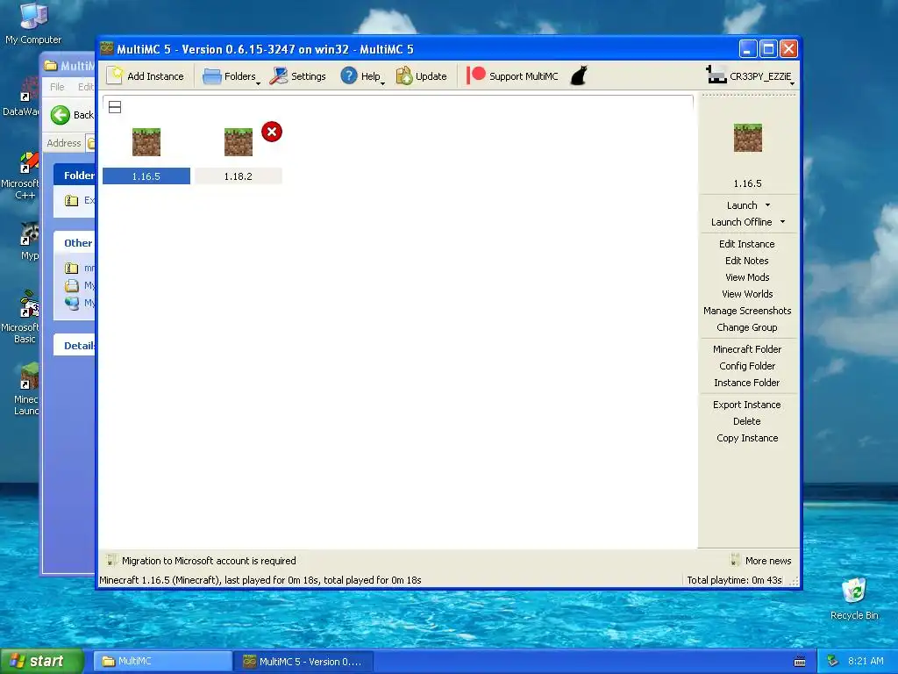Click the large 1.16.5 icon in side panel

pyautogui.click(x=748, y=138)
